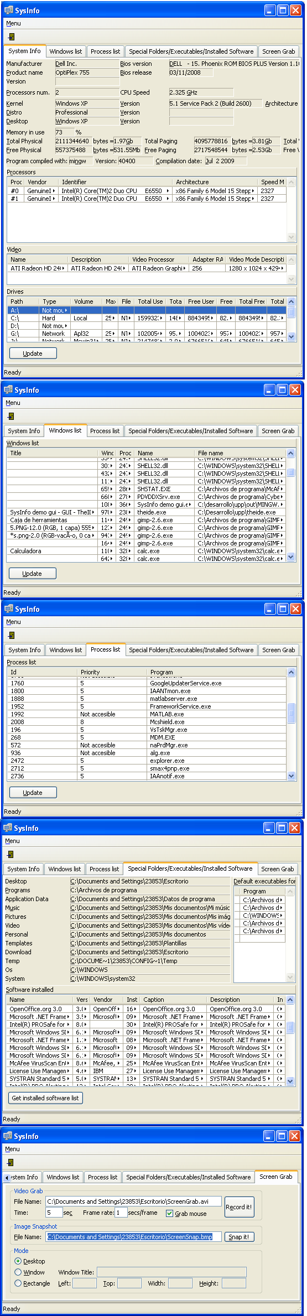Click the IBM vendor cell in Software installed

click(106, 1071)
